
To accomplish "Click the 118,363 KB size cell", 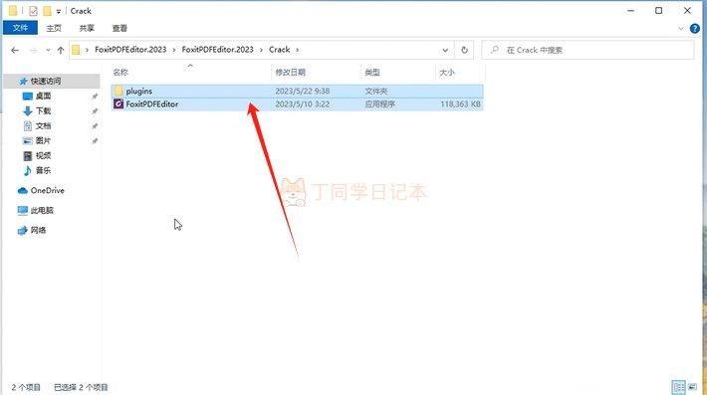I will pyautogui.click(x=460, y=104).
